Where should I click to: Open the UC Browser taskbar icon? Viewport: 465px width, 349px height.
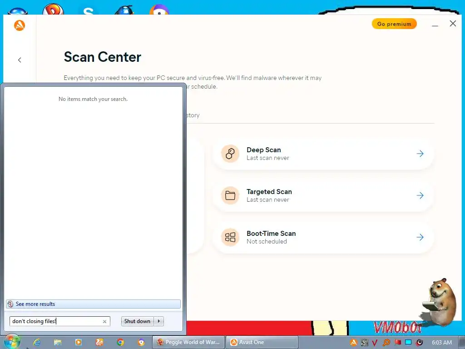click(99, 342)
